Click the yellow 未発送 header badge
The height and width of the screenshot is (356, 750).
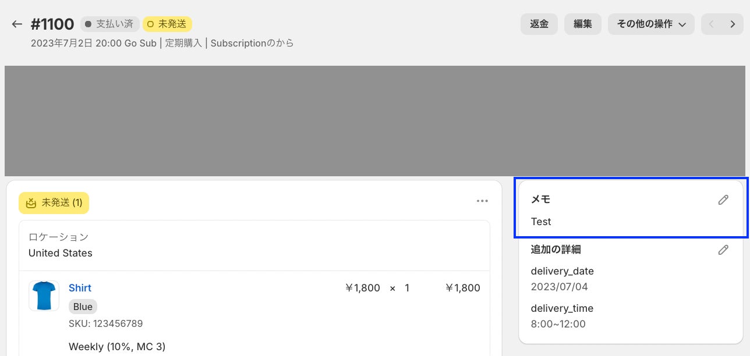point(167,24)
